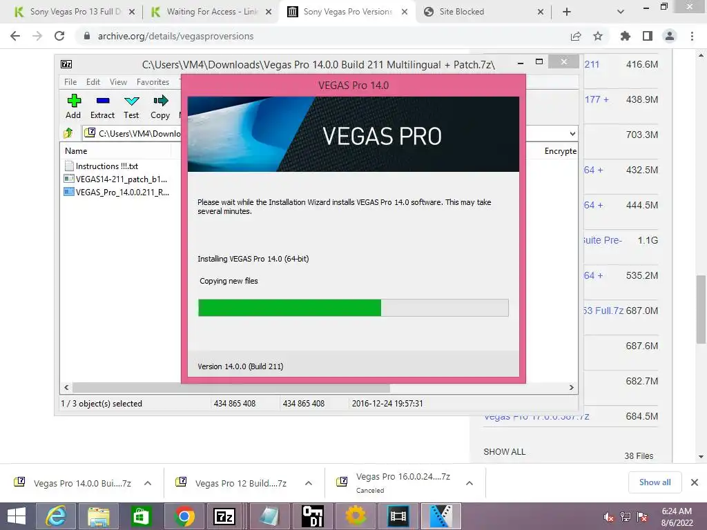Screen dimensions: 707x530
Task: Open Windows Store from taskbar
Action: (141, 516)
